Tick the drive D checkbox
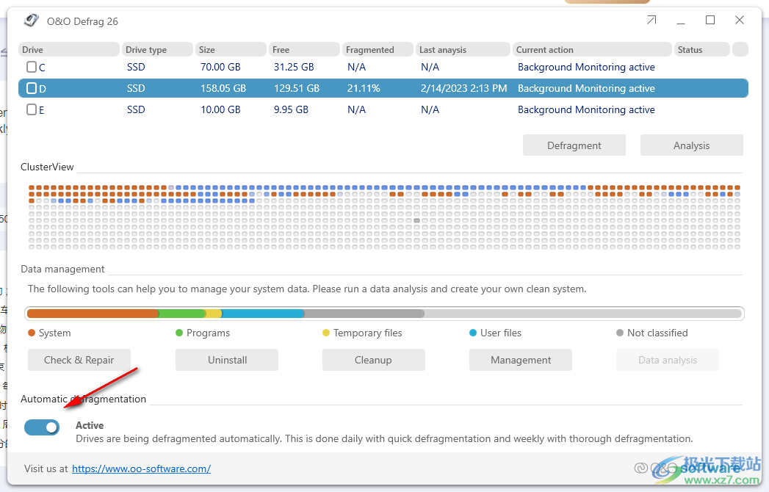Viewport: 769px width, 492px height. click(32, 88)
